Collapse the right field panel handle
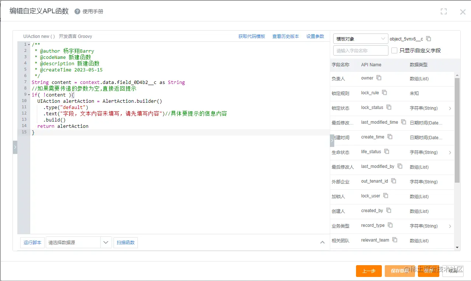Viewport: 471px width, 281px height. pyautogui.click(x=332, y=140)
